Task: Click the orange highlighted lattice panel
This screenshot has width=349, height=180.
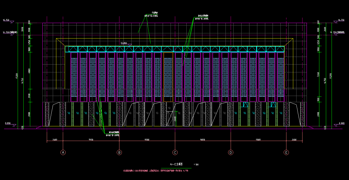Action: (168, 77)
